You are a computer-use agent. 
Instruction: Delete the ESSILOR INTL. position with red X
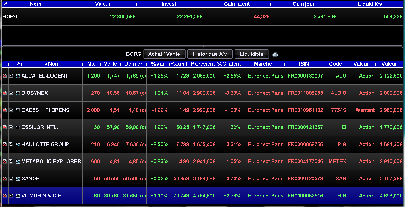(5, 127)
